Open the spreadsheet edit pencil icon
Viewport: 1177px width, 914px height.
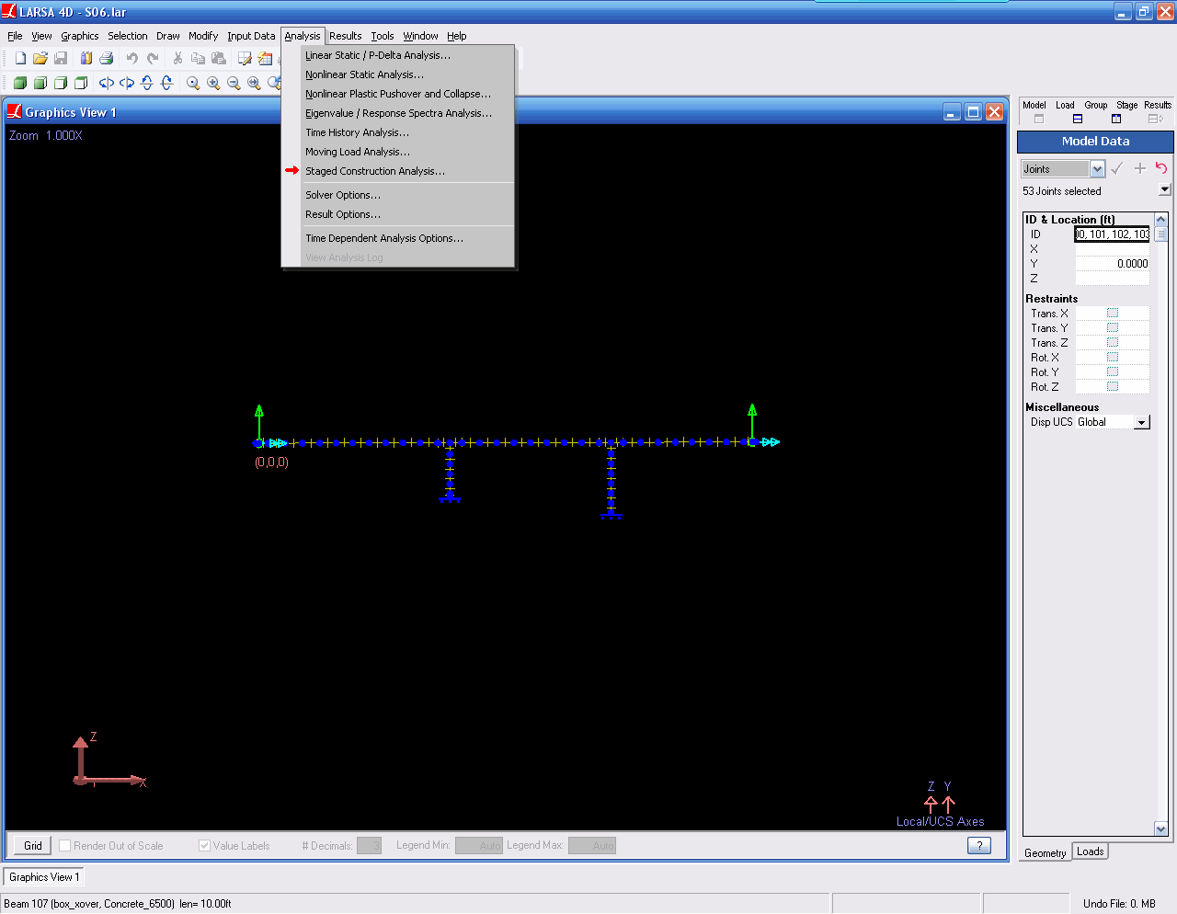click(x=245, y=58)
